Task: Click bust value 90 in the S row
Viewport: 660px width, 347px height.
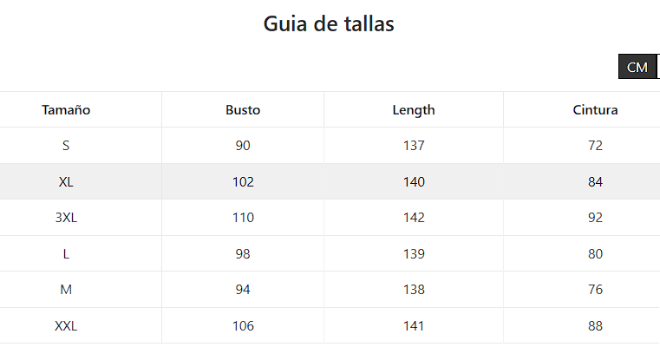Action: (x=243, y=146)
